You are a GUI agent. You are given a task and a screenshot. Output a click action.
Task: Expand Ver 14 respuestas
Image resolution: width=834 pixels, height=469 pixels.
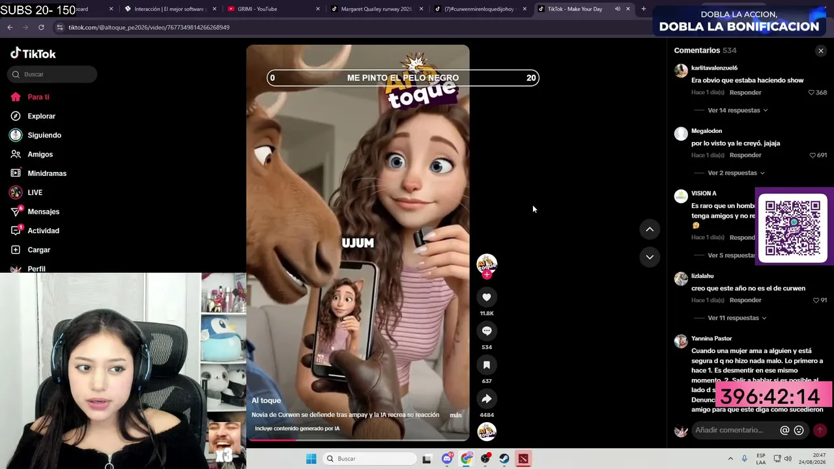coord(738,110)
